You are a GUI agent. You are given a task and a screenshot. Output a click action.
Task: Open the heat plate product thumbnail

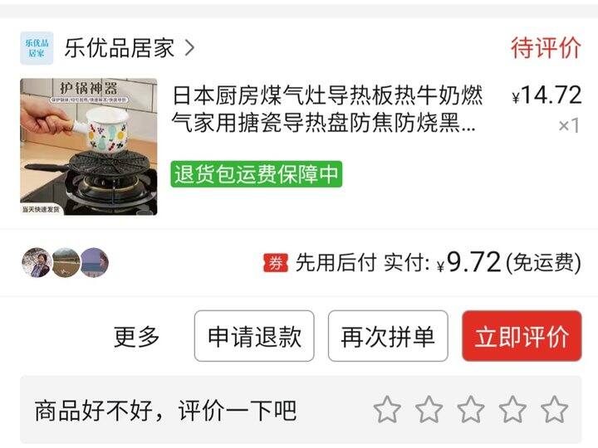(x=89, y=147)
